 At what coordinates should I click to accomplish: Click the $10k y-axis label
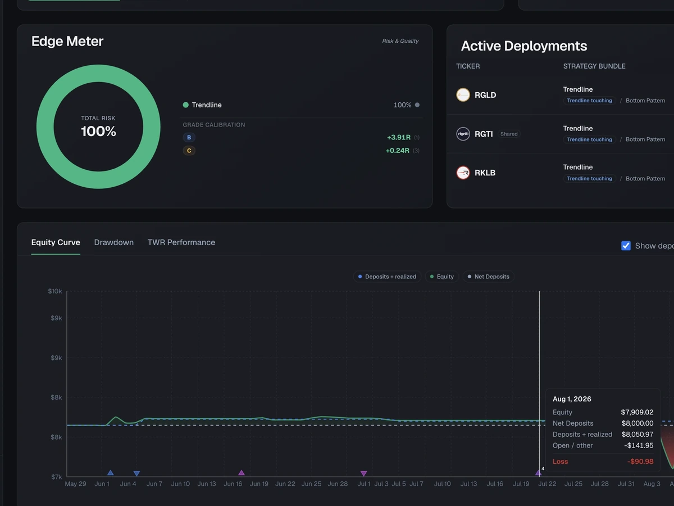click(55, 291)
